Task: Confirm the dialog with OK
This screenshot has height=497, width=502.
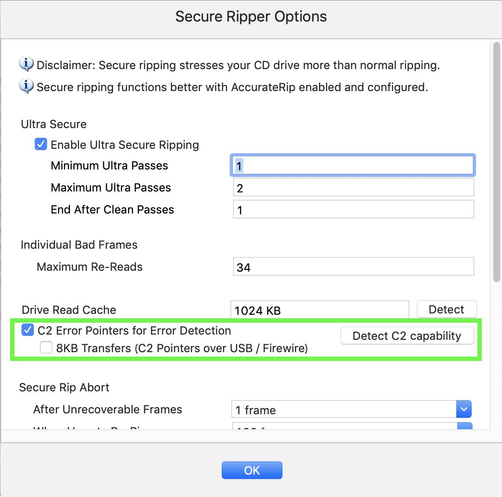Action: 252,470
